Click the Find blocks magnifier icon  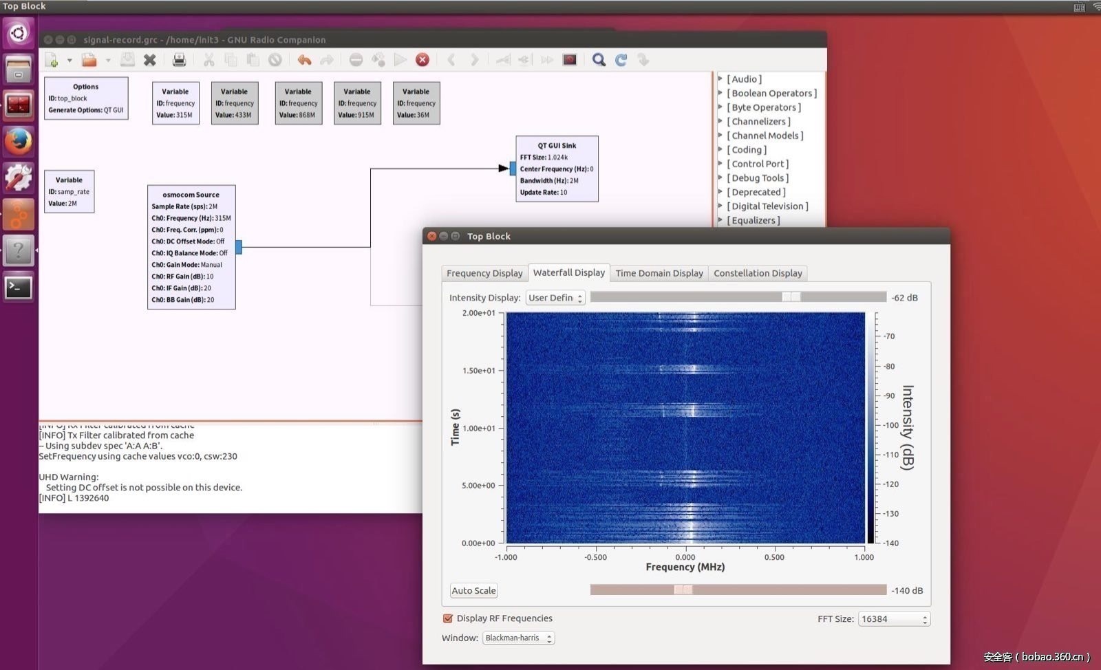599,61
